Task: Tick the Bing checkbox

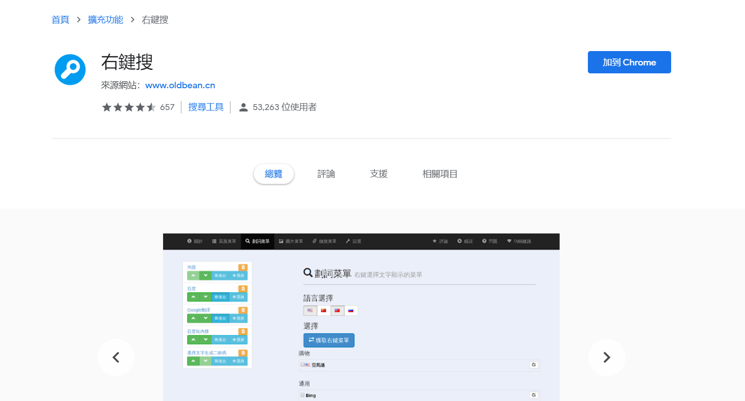Action: (x=302, y=395)
